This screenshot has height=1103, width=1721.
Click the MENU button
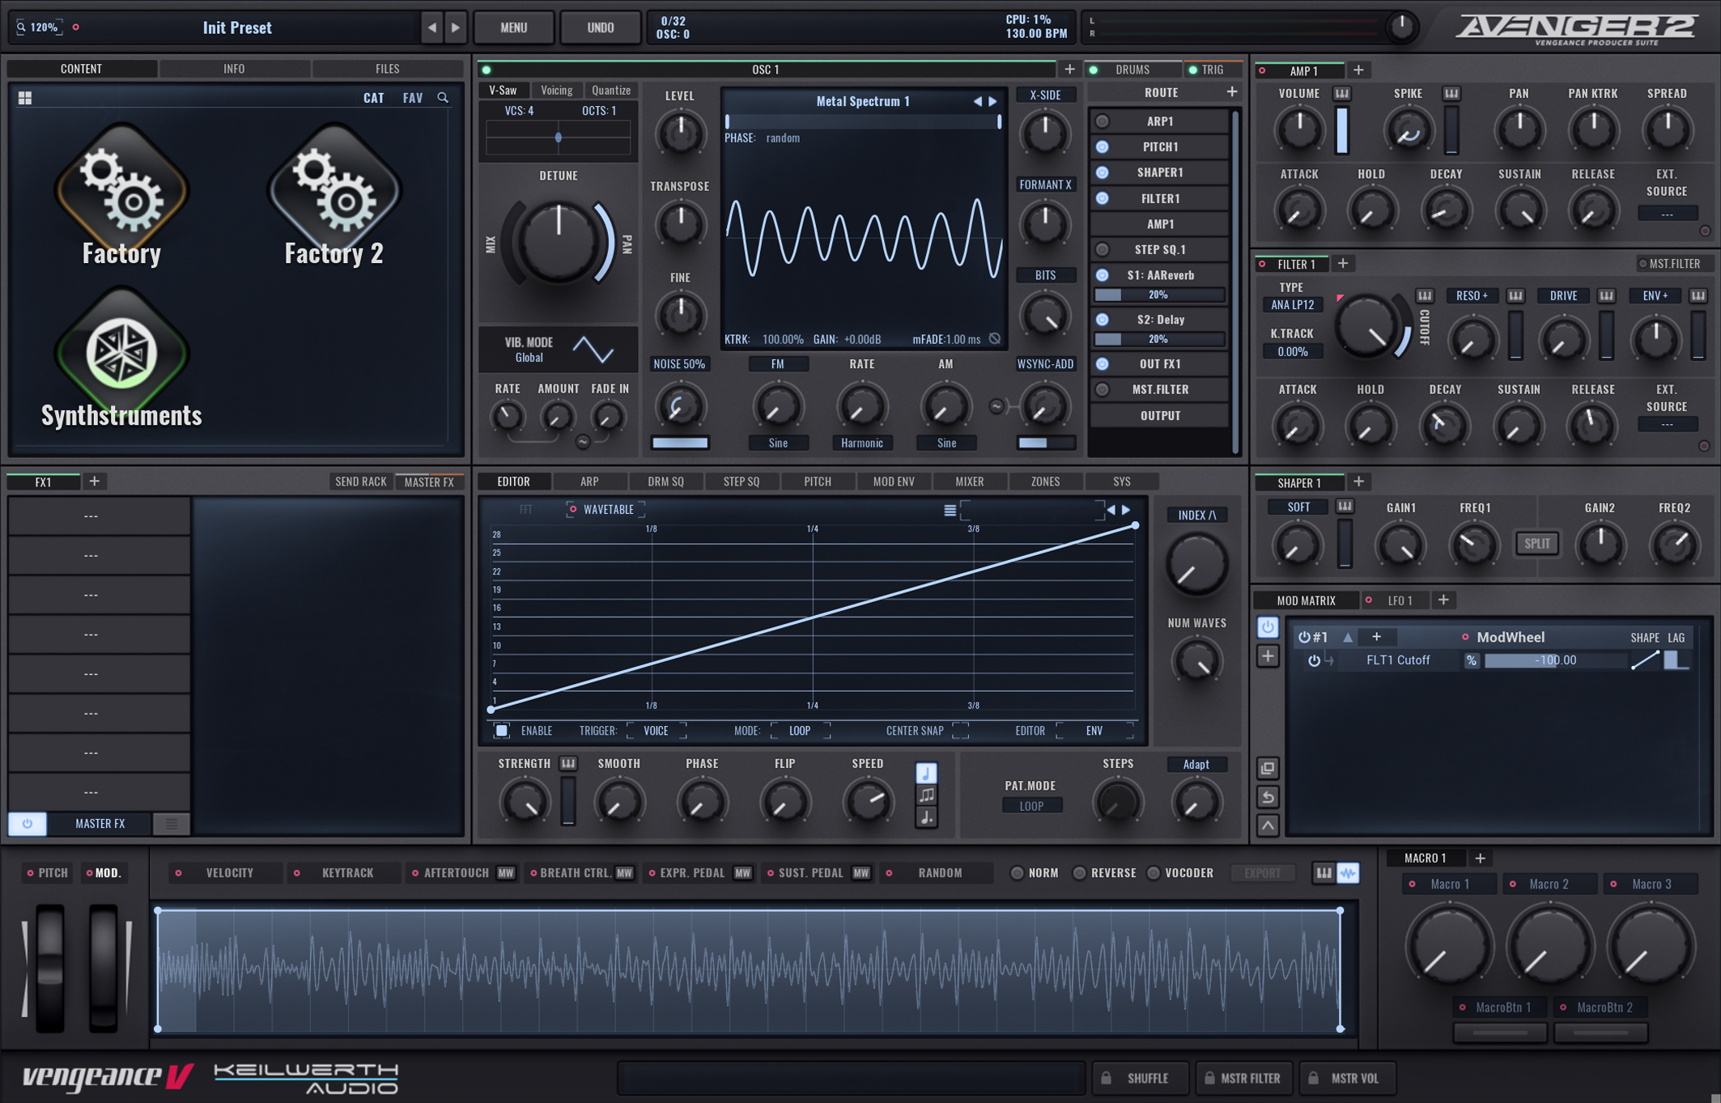pos(513,28)
